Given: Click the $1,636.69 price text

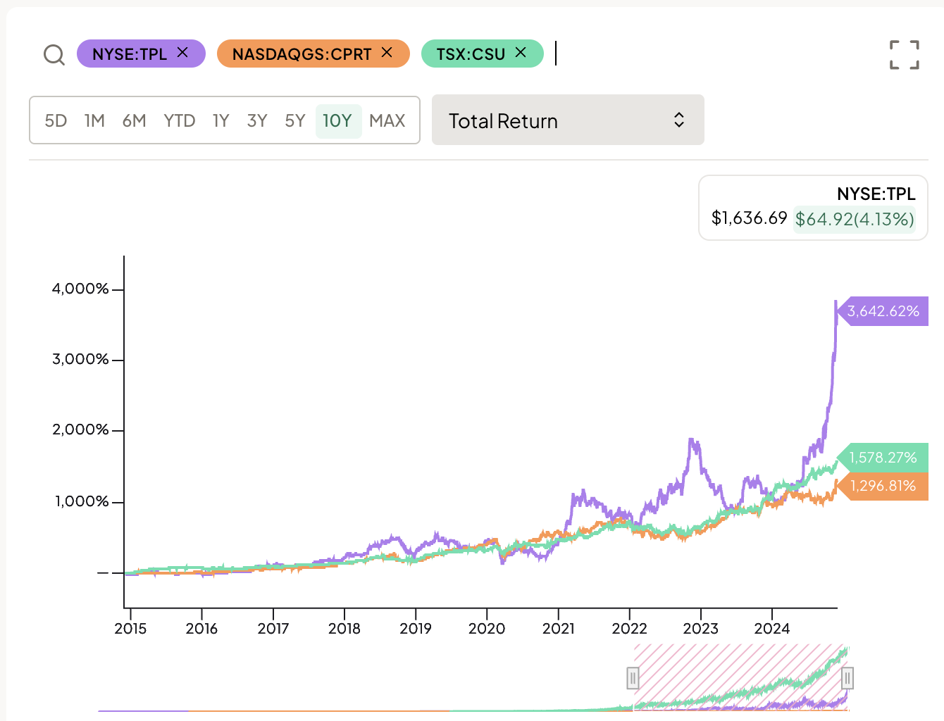Looking at the screenshot, I should 749,218.
